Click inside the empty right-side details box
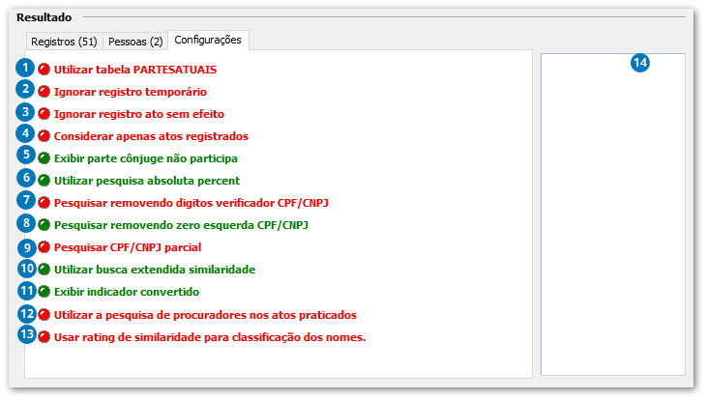Image resolution: width=706 pixels, height=400 pixels. [x=613, y=214]
